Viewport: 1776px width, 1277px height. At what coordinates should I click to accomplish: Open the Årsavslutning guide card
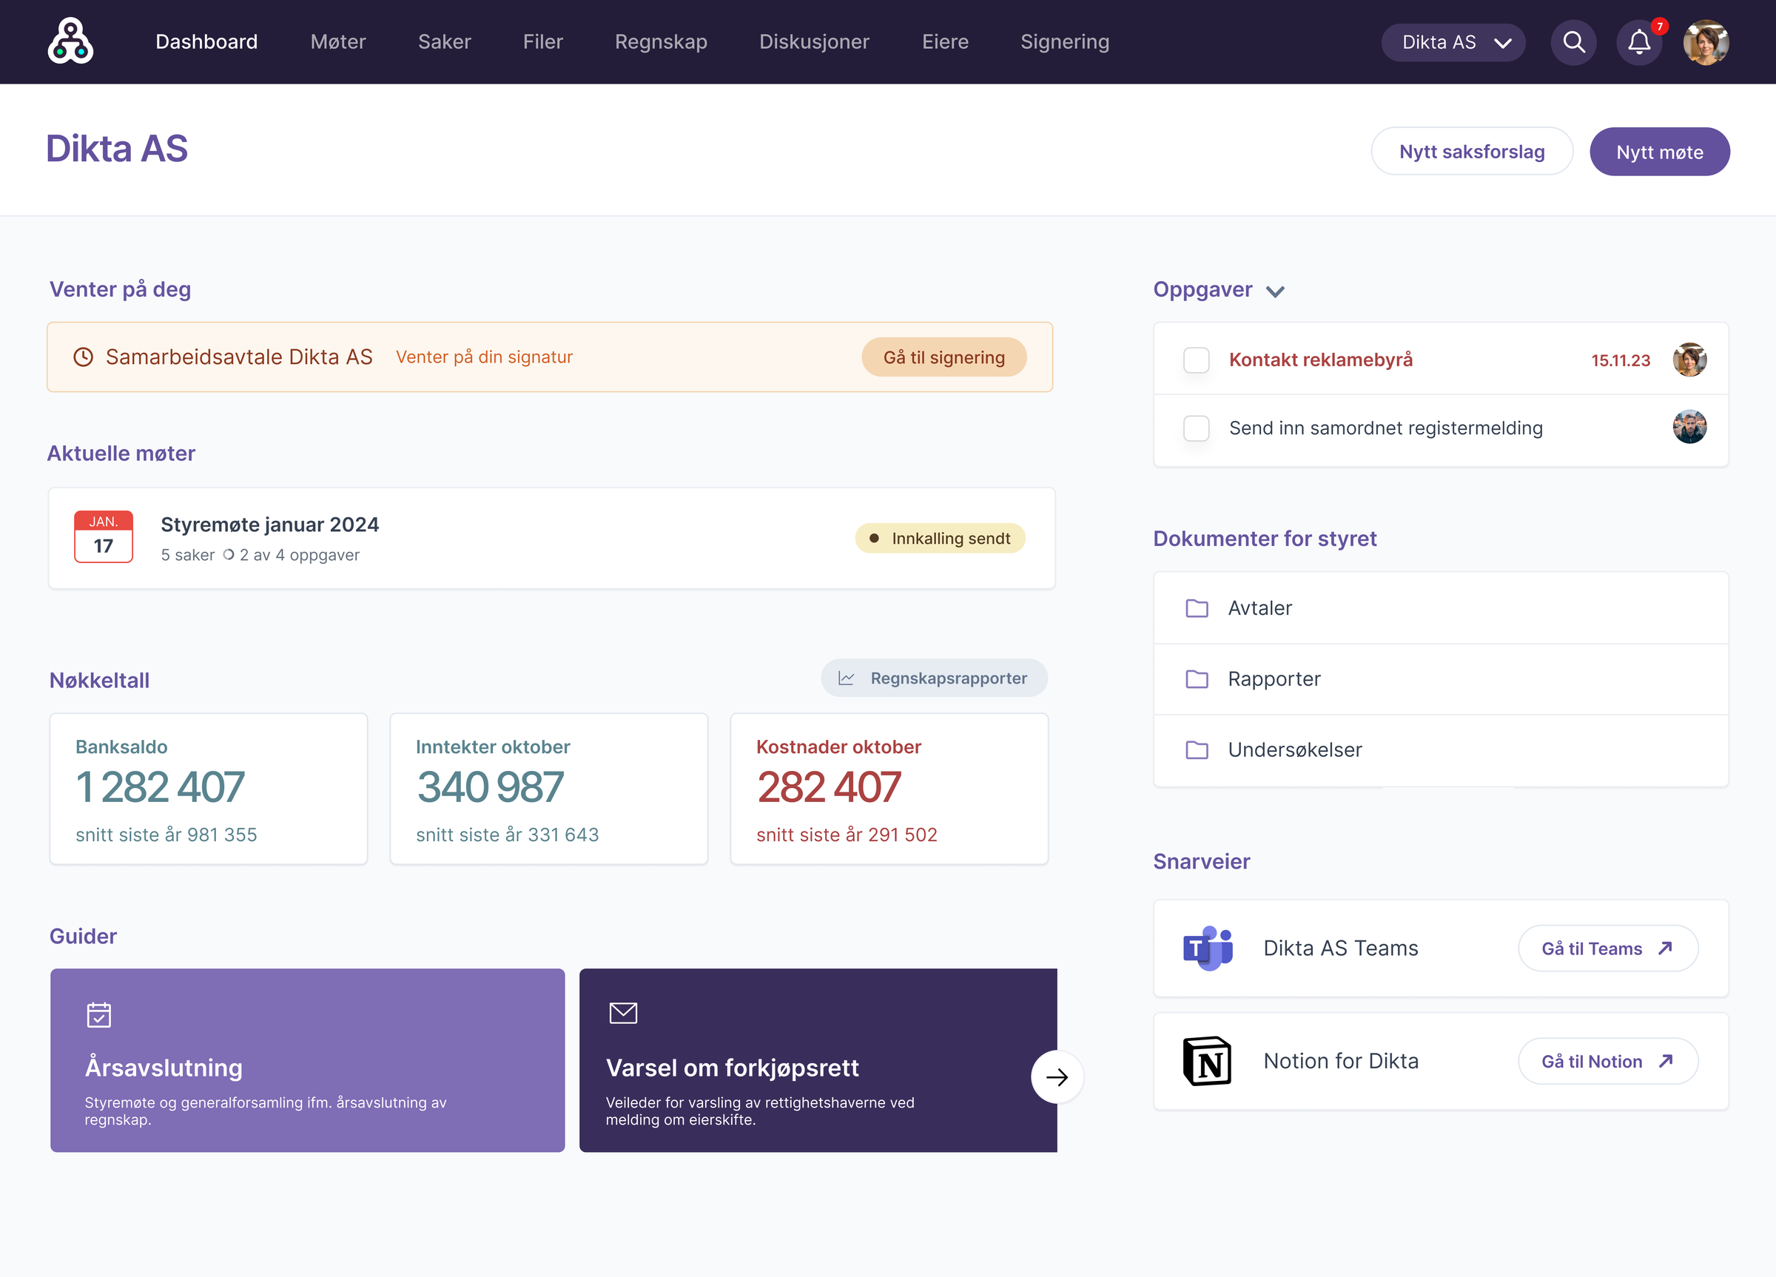(308, 1060)
